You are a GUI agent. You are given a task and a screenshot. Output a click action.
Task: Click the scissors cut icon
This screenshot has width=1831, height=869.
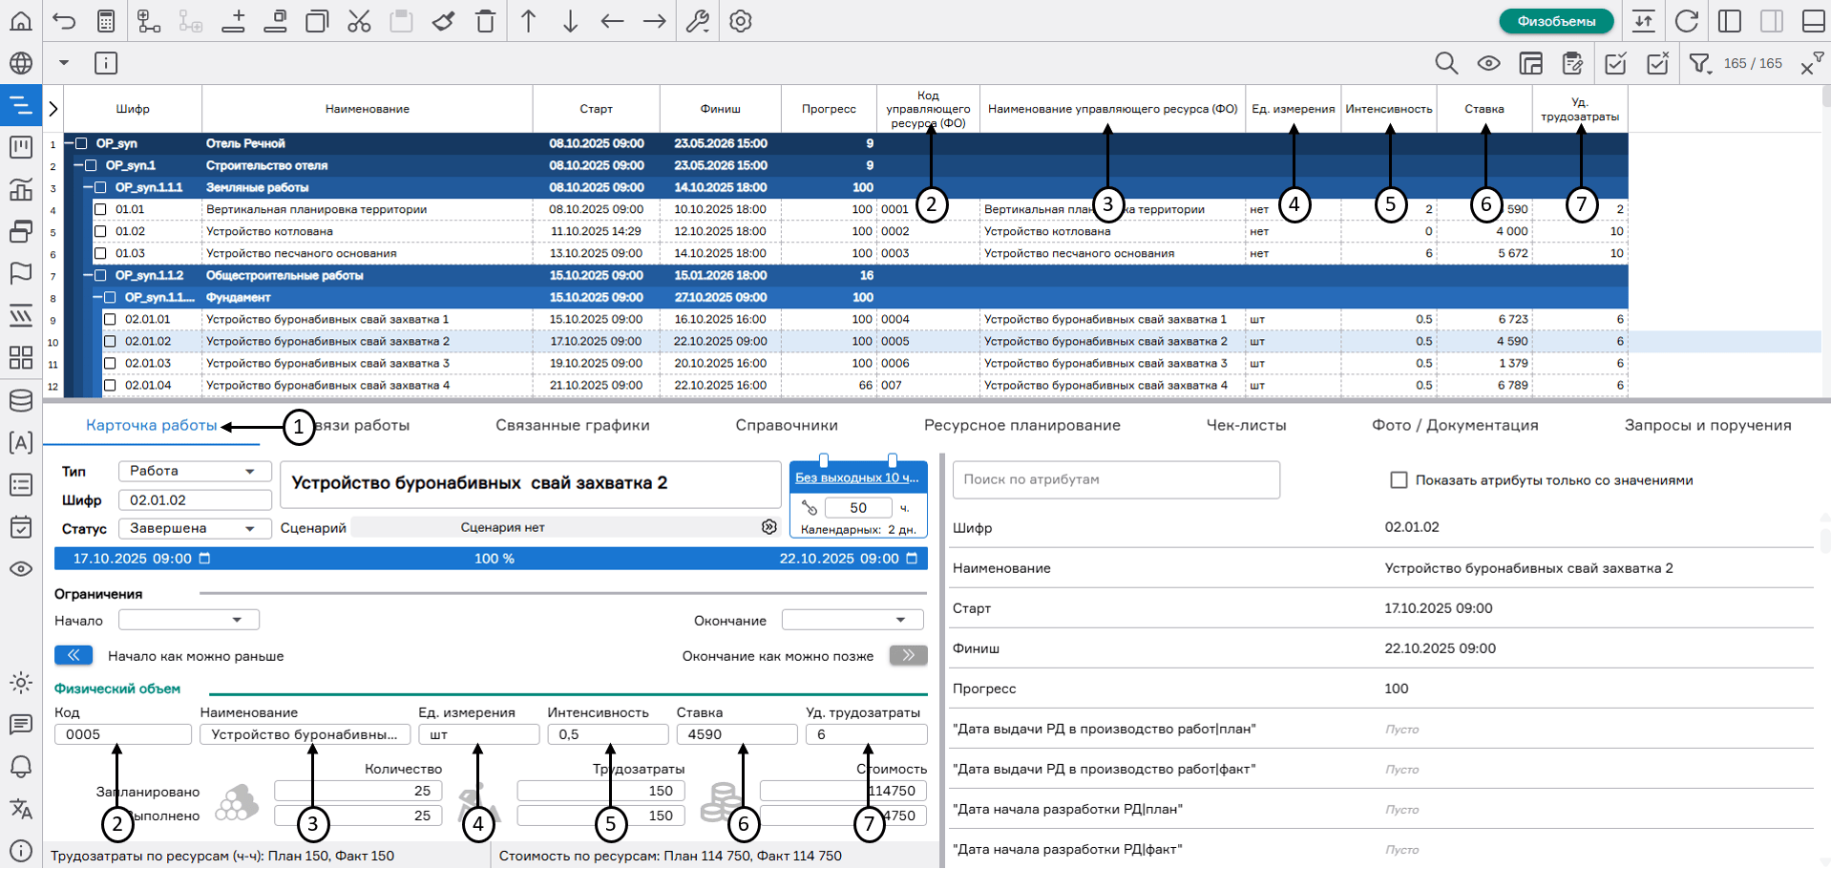359,21
